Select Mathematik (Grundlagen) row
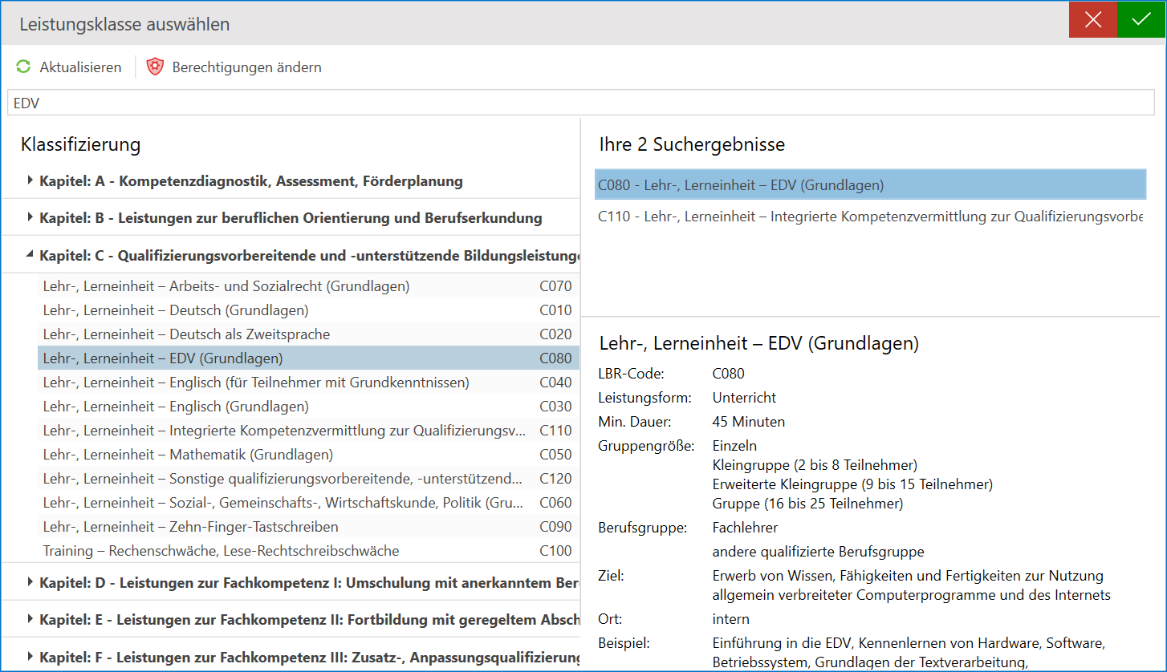Image resolution: width=1167 pixels, height=672 pixels. click(308, 455)
